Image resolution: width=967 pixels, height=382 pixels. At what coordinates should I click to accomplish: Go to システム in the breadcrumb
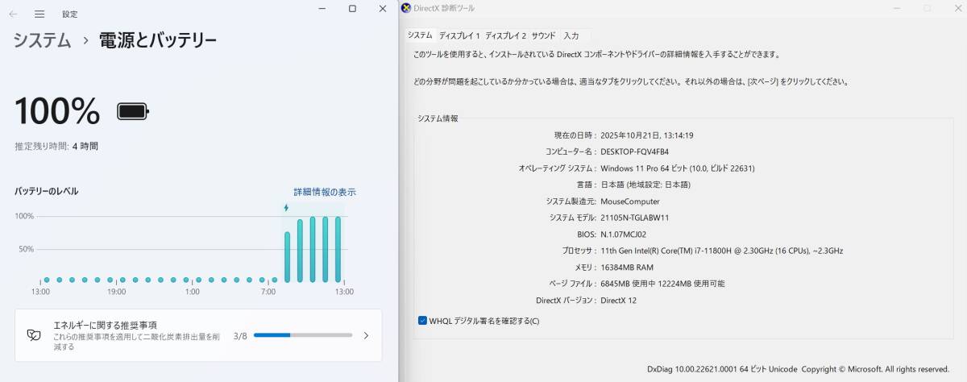coord(42,40)
